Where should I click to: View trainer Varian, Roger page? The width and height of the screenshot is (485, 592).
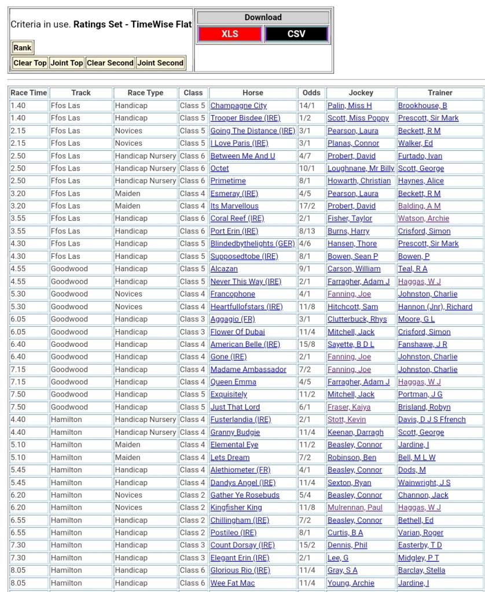click(420, 532)
